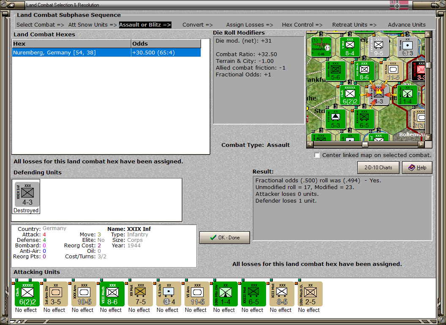
Task: Enable Center linked map on selected combat
Action: coord(317,155)
